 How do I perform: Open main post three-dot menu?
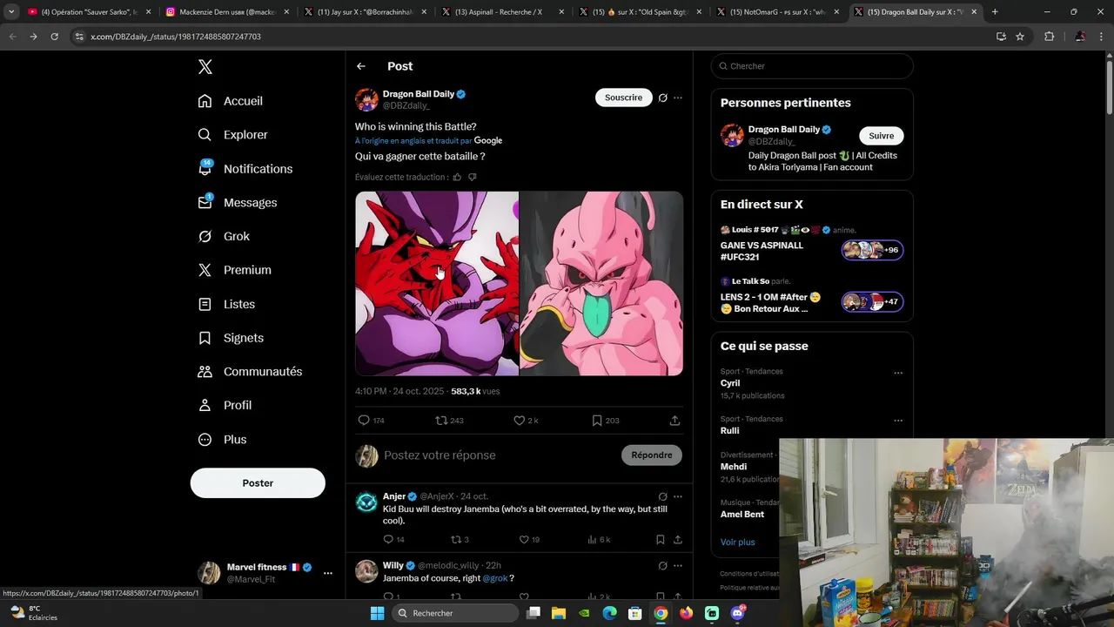click(x=678, y=98)
